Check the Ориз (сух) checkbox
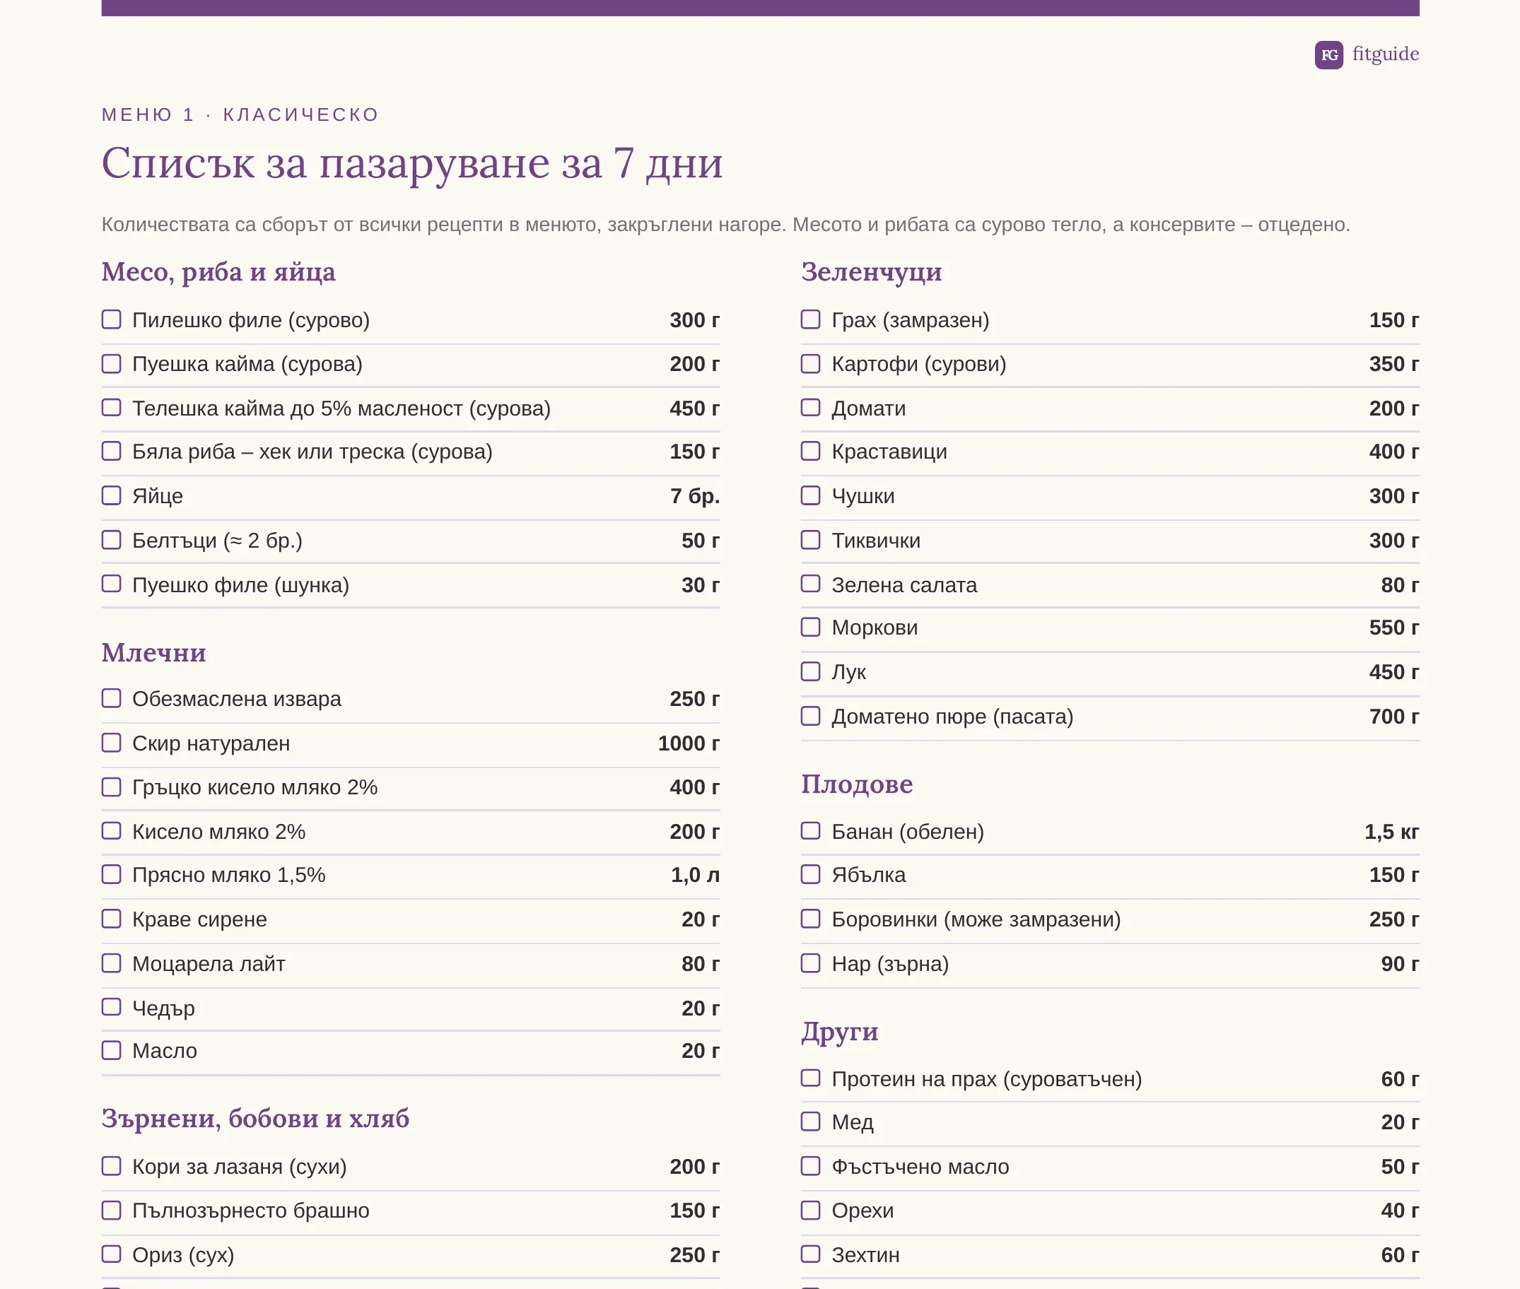 pos(111,1254)
